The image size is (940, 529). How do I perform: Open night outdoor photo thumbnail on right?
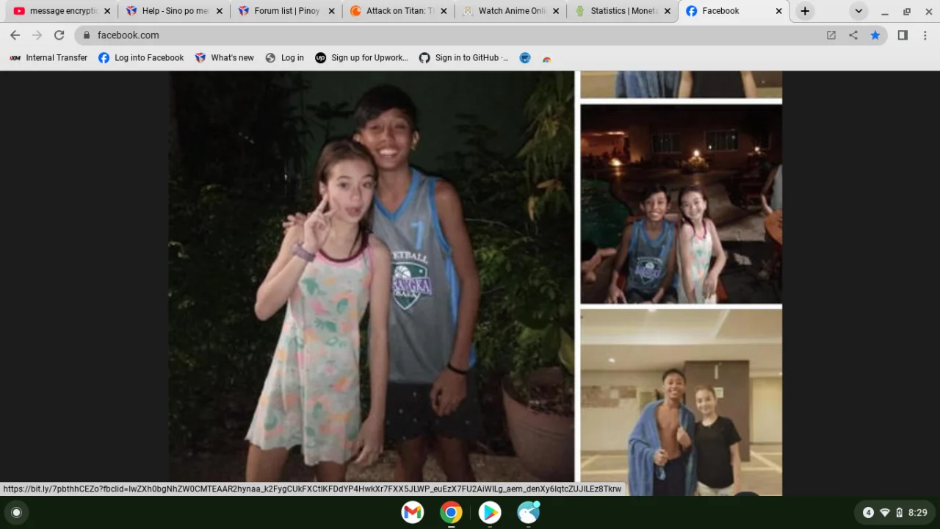pyautogui.click(x=681, y=204)
